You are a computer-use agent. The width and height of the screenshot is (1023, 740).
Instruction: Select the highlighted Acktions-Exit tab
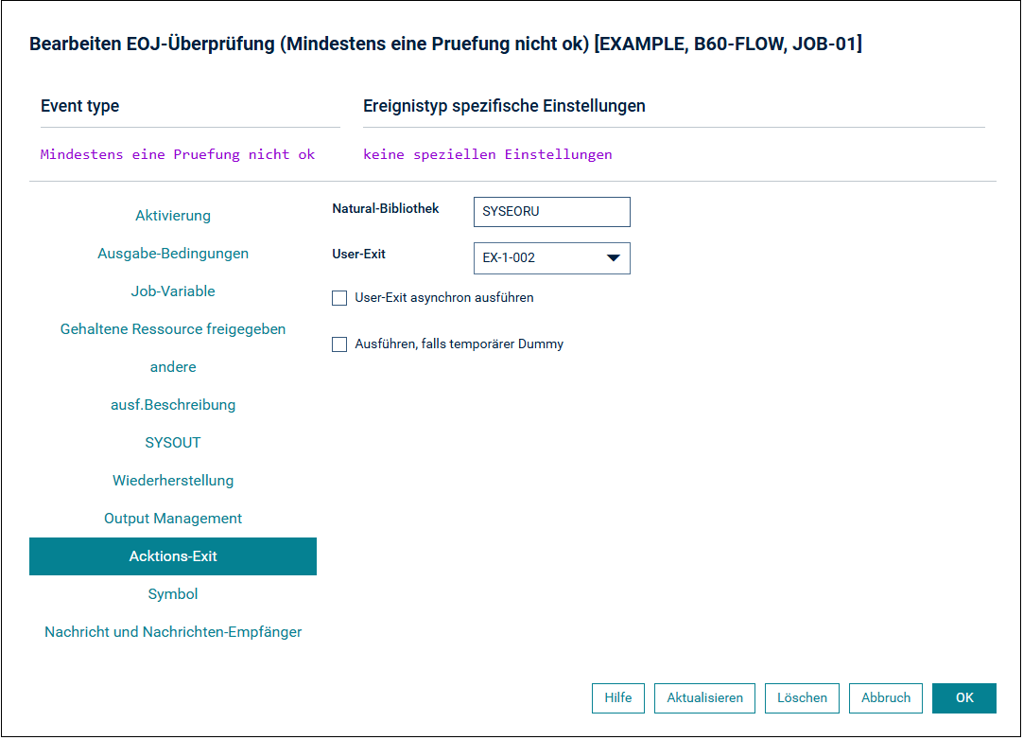173,556
